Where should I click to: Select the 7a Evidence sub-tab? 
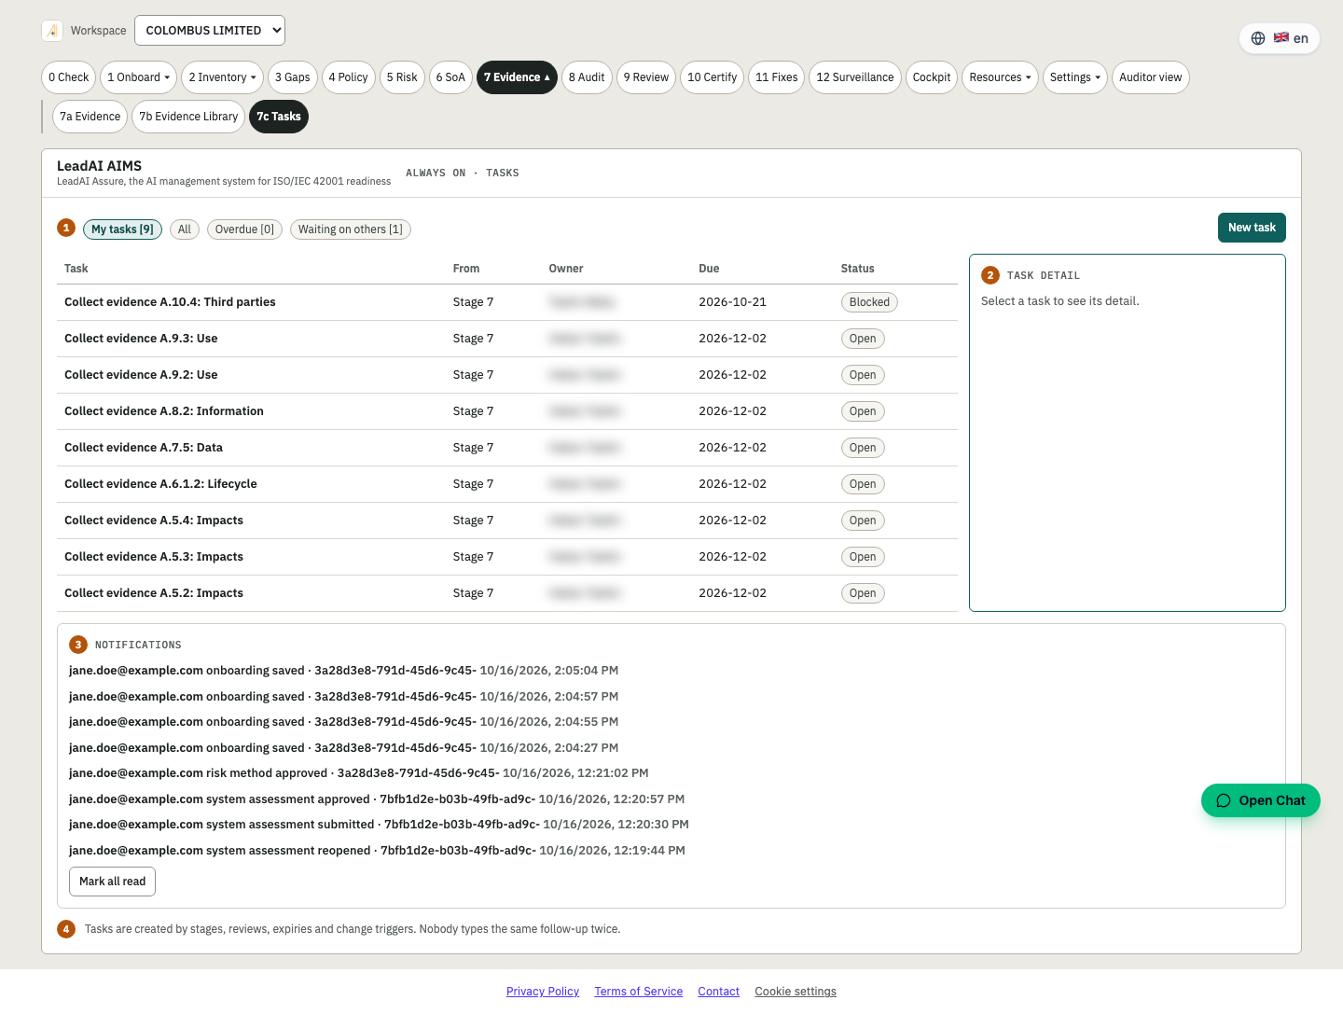(x=90, y=117)
